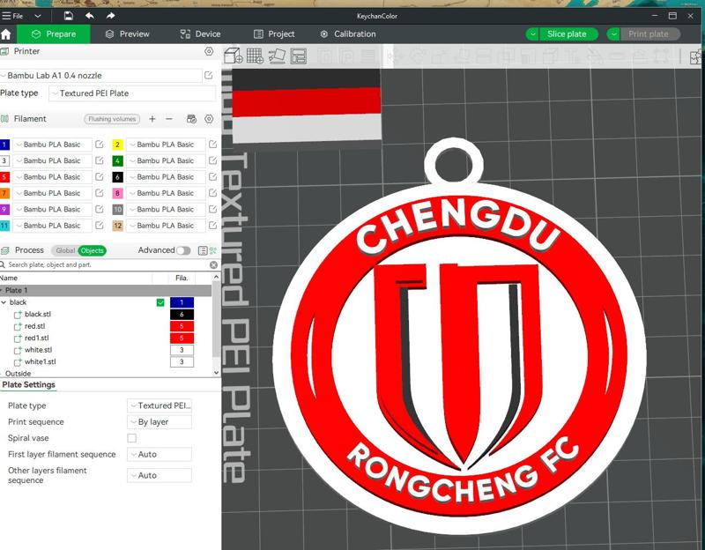Click the object list scrollbar down arrow
This screenshot has width=705, height=550.
[216, 372]
